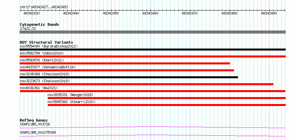Click the red esv3582799 variant bar
This screenshot has height=140, width=295.
153,56
